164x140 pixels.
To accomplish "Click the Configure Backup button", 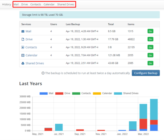I will click(146, 73).
